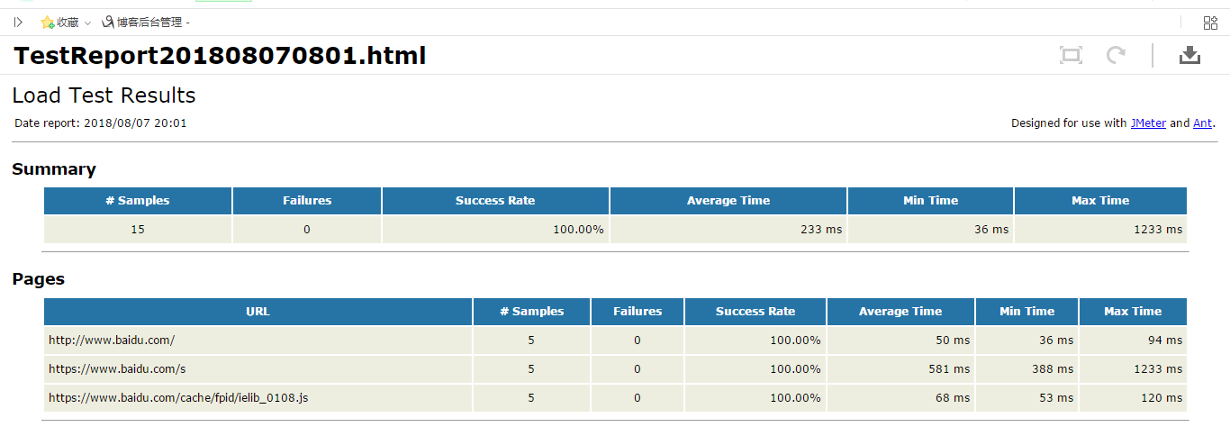The height and width of the screenshot is (445, 1230).
Task: Select the summary average 233 ms
Action: [x=728, y=230]
